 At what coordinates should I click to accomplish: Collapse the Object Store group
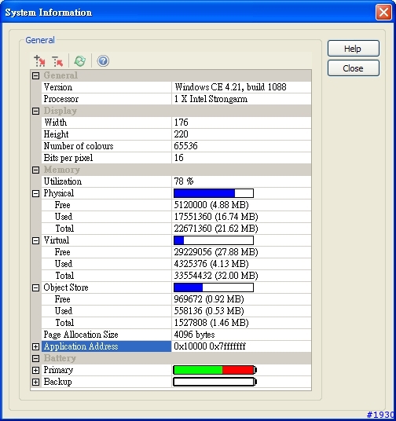35,287
